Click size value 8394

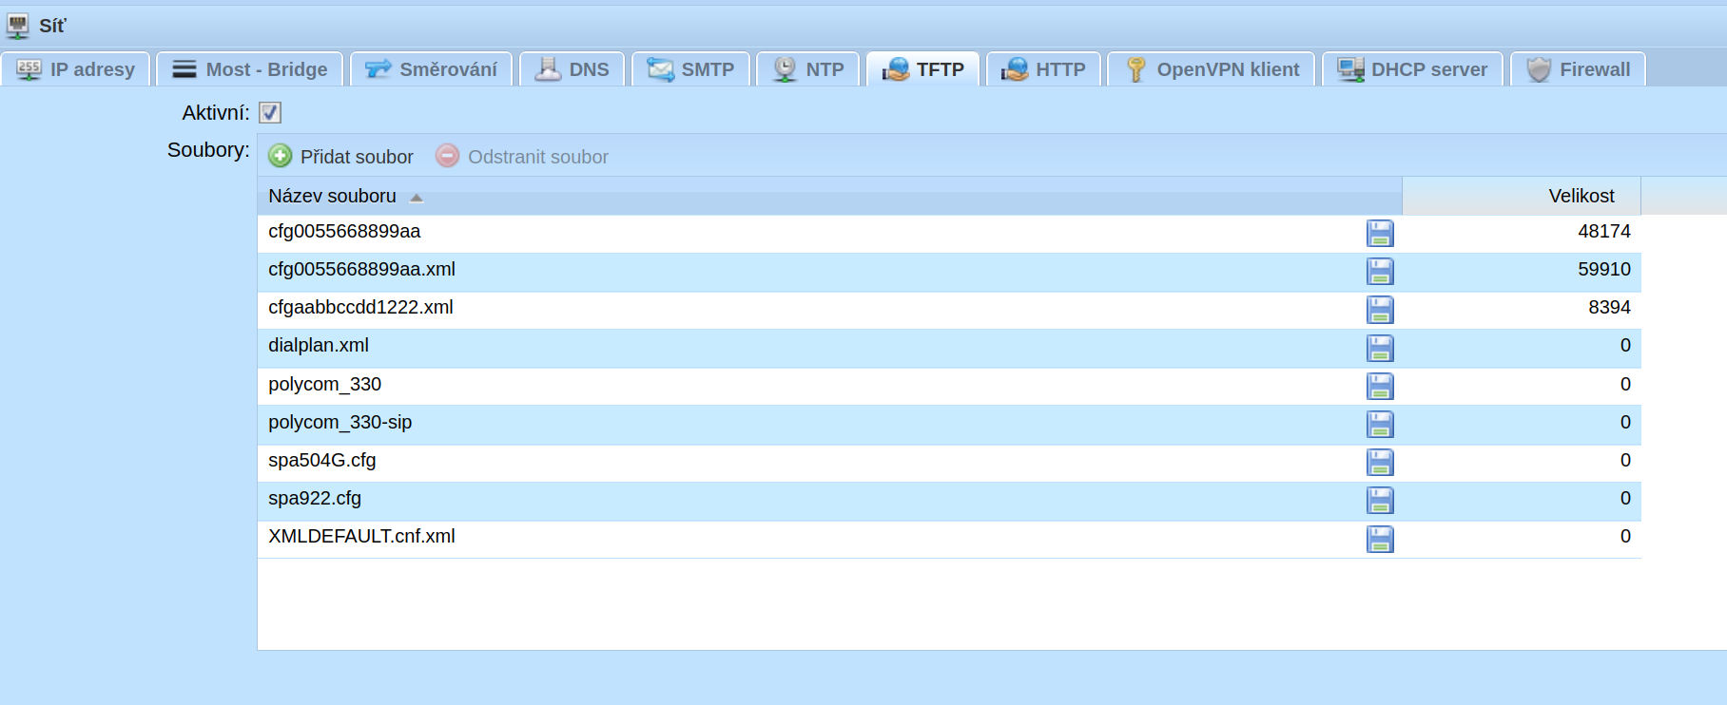(1609, 308)
